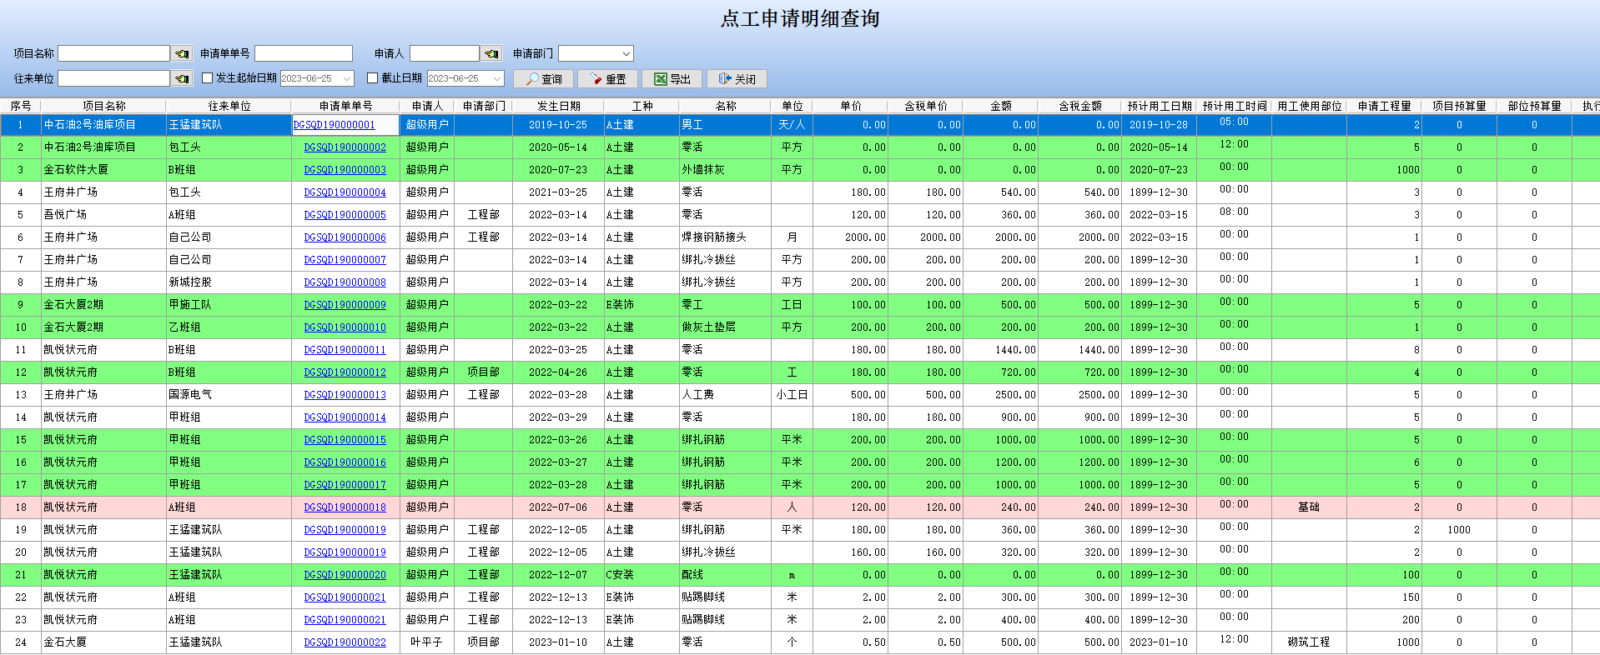The height and width of the screenshot is (655, 1600).
Task: Open the 申请人 picker hand icon
Action: [x=491, y=54]
